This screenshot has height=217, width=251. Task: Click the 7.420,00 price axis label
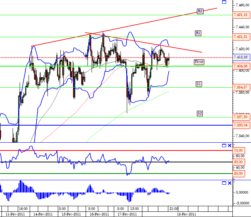tap(242, 49)
